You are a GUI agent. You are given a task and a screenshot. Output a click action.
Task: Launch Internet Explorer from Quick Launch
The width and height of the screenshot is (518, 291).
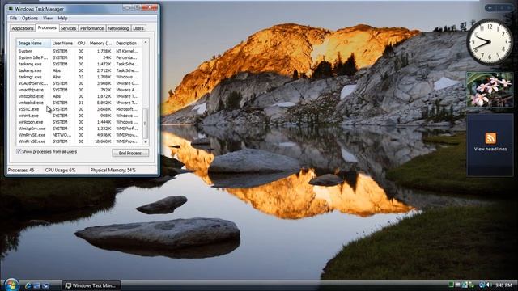pyautogui.click(x=28, y=285)
